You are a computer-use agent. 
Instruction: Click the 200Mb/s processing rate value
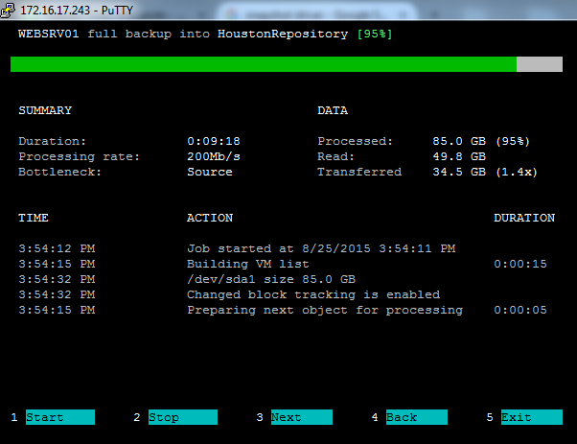tap(213, 156)
